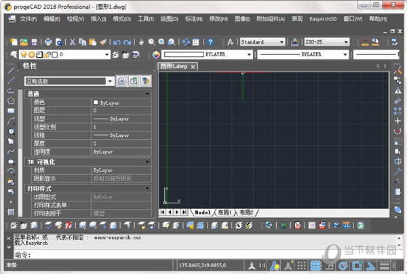
Task: Switch to the 布局2 layout tab
Action: pos(246,212)
